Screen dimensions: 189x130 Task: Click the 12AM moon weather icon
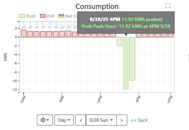[x=24, y=24]
